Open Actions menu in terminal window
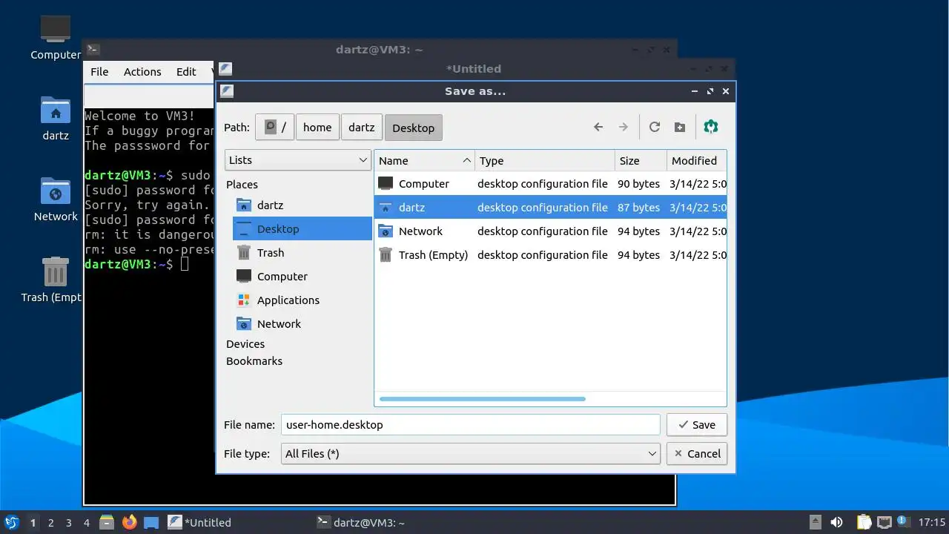949x534 pixels. pyautogui.click(x=142, y=71)
